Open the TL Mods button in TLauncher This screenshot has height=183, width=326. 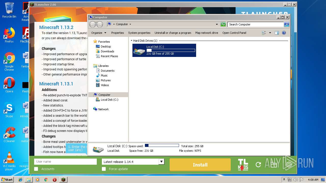(x=243, y=165)
